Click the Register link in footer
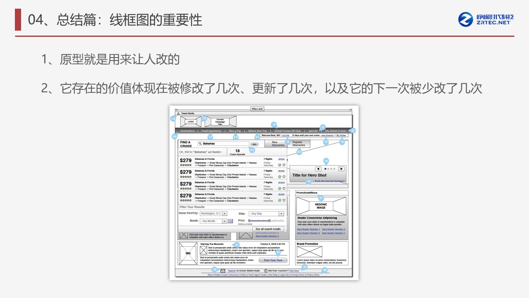 232,271
